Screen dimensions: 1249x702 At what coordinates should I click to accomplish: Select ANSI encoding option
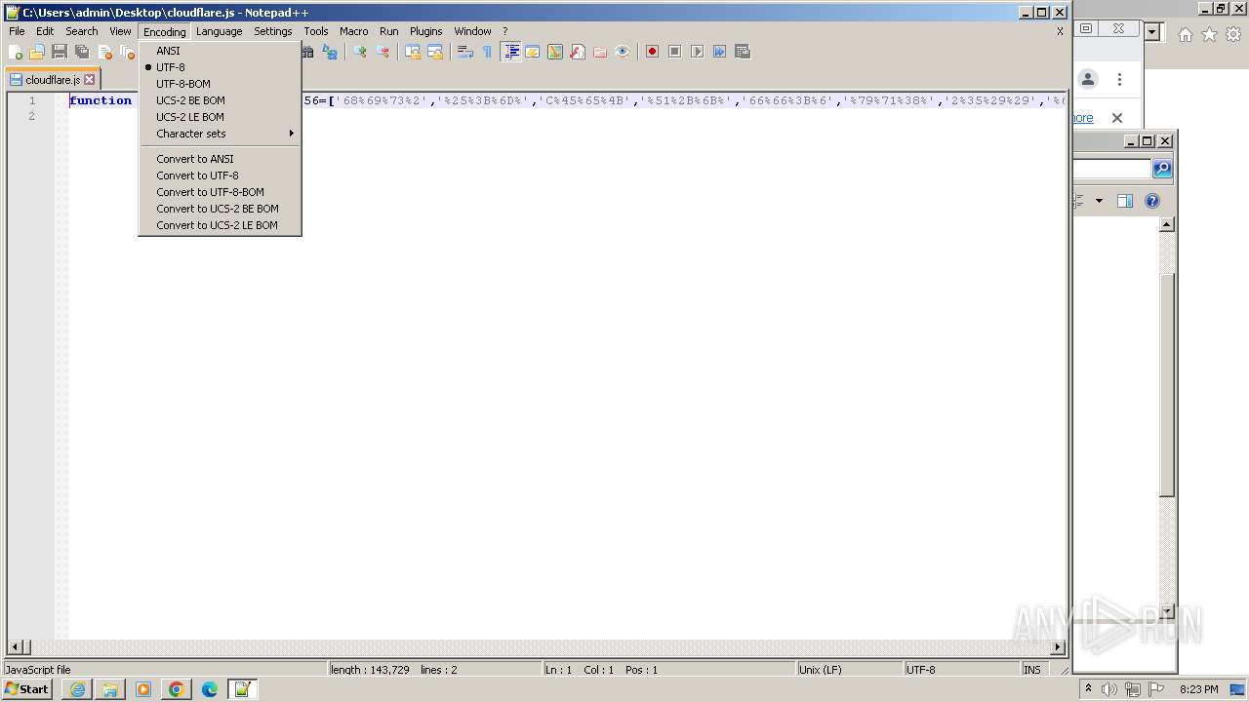point(220,51)
